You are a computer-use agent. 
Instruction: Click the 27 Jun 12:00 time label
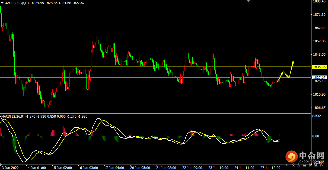(270, 168)
